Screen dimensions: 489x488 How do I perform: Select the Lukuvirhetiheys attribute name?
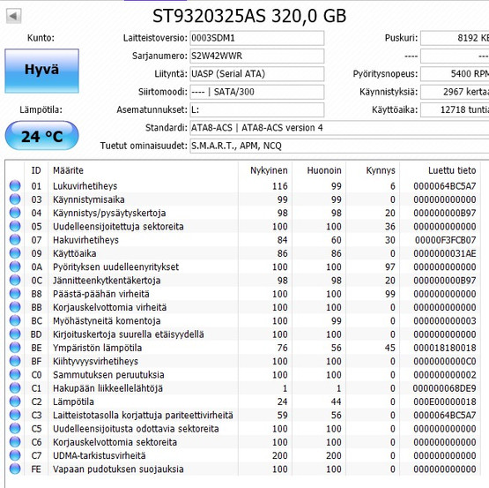tap(85, 186)
